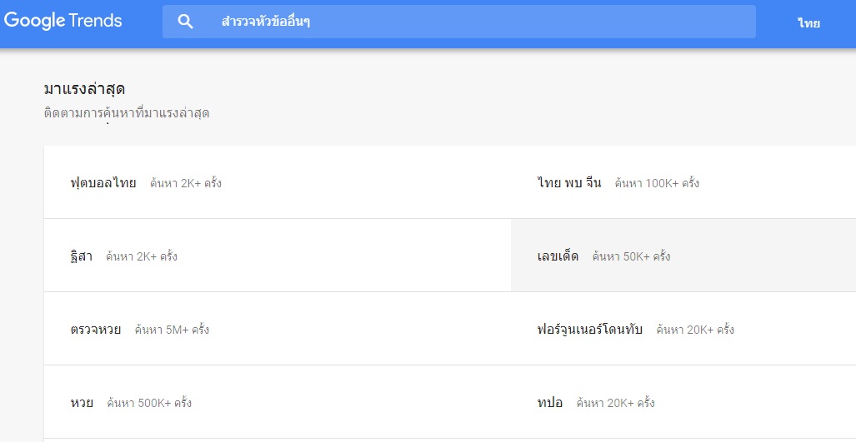Select the ทปอ trending term

(550, 404)
